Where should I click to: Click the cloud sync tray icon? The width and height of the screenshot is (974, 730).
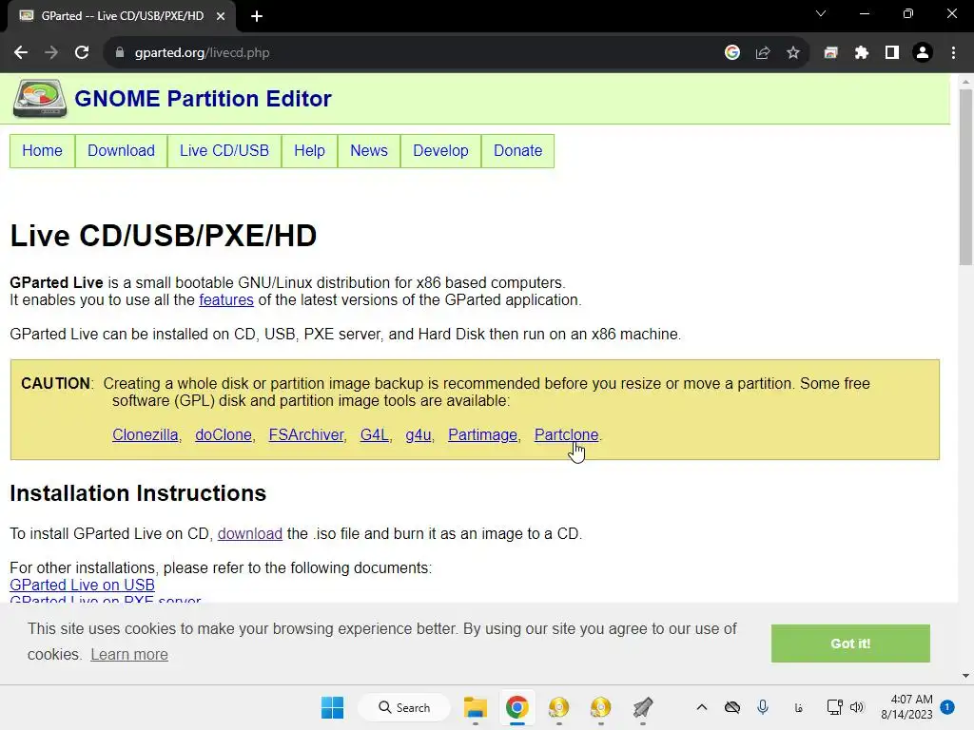pos(732,707)
